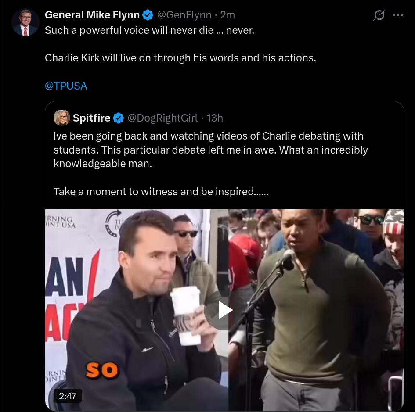Click Spitfire's blue verified badge
Viewport: 415px width, 412px height.
[118, 118]
